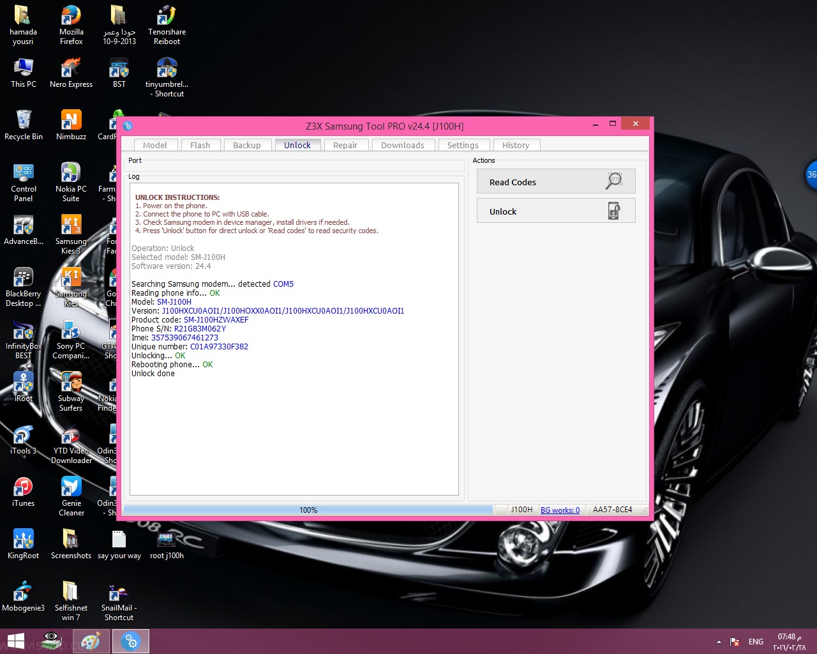The height and width of the screenshot is (654, 817).
Task: Select This PC desktop icon
Action: tap(24, 73)
